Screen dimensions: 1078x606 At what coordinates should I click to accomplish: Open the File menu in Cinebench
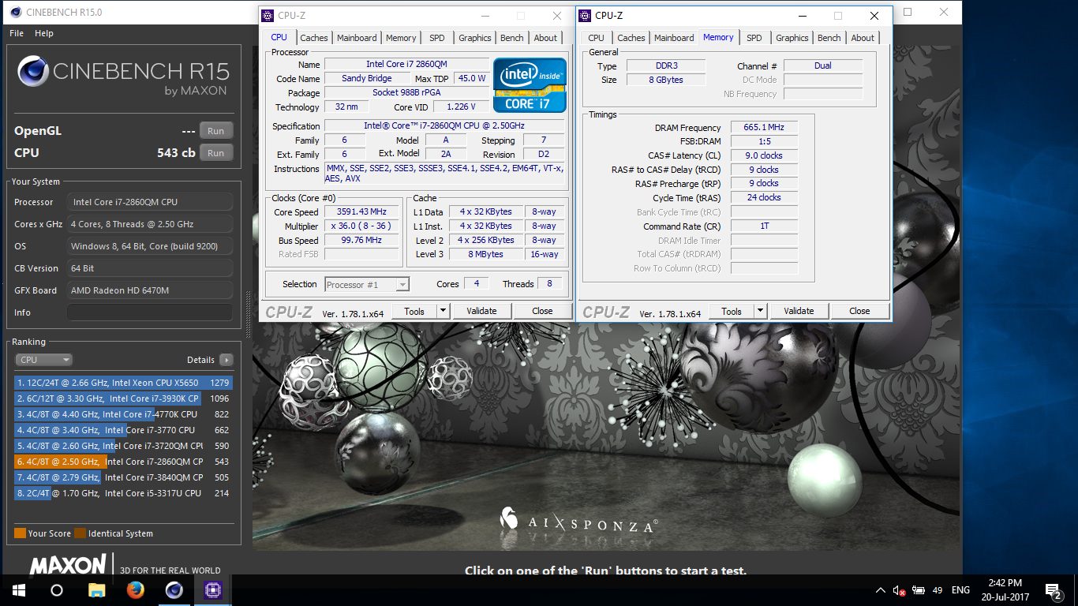pos(17,33)
